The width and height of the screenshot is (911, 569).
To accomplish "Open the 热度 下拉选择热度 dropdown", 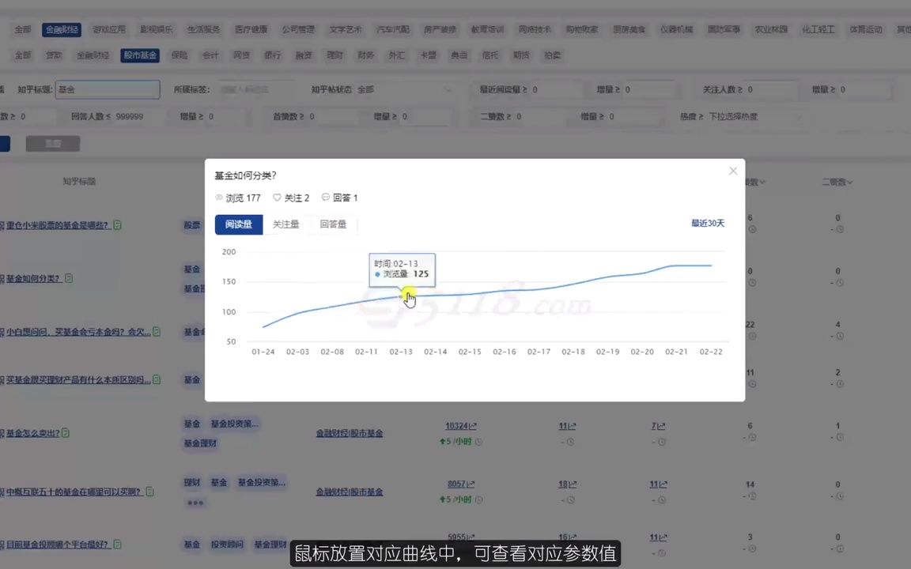I will 754,117.
